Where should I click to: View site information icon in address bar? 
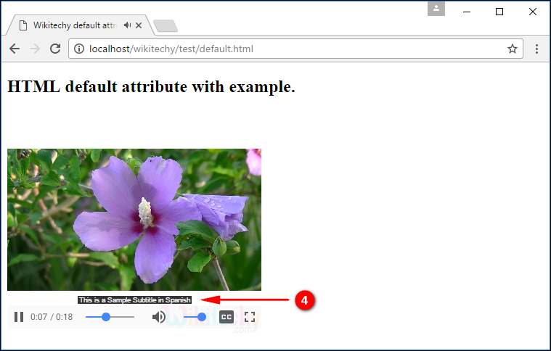(78, 49)
